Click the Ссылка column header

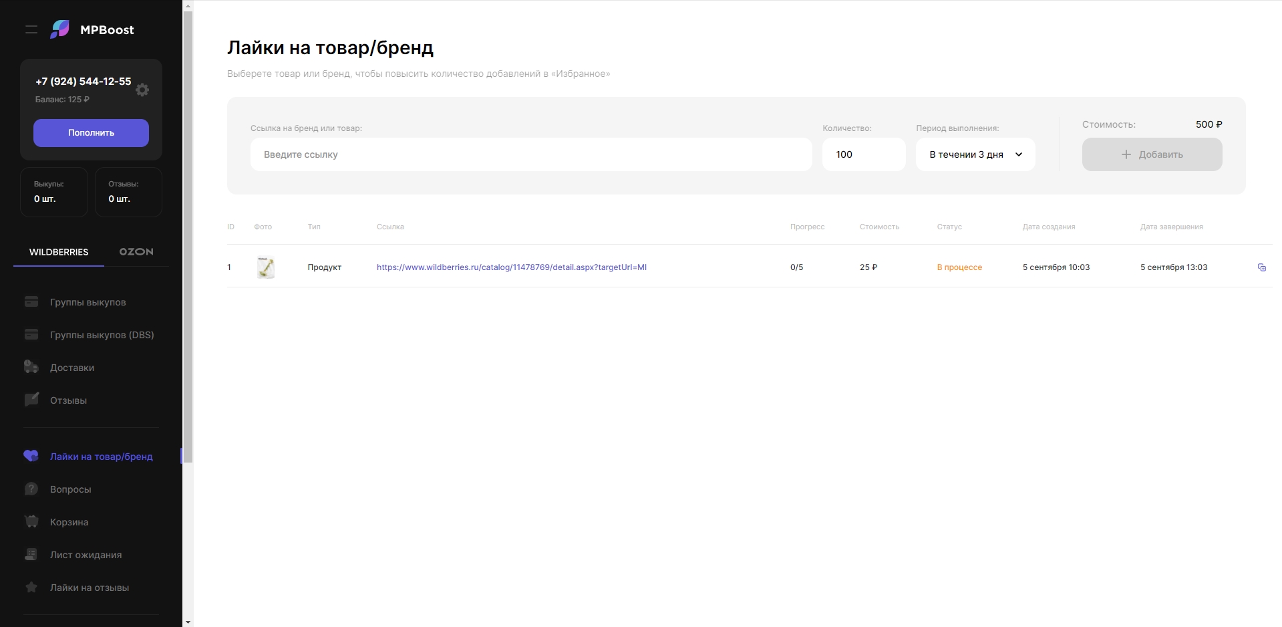click(390, 227)
